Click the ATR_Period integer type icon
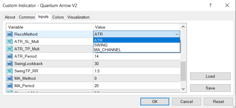This screenshot has width=236, height=108. (x=9, y=57)
